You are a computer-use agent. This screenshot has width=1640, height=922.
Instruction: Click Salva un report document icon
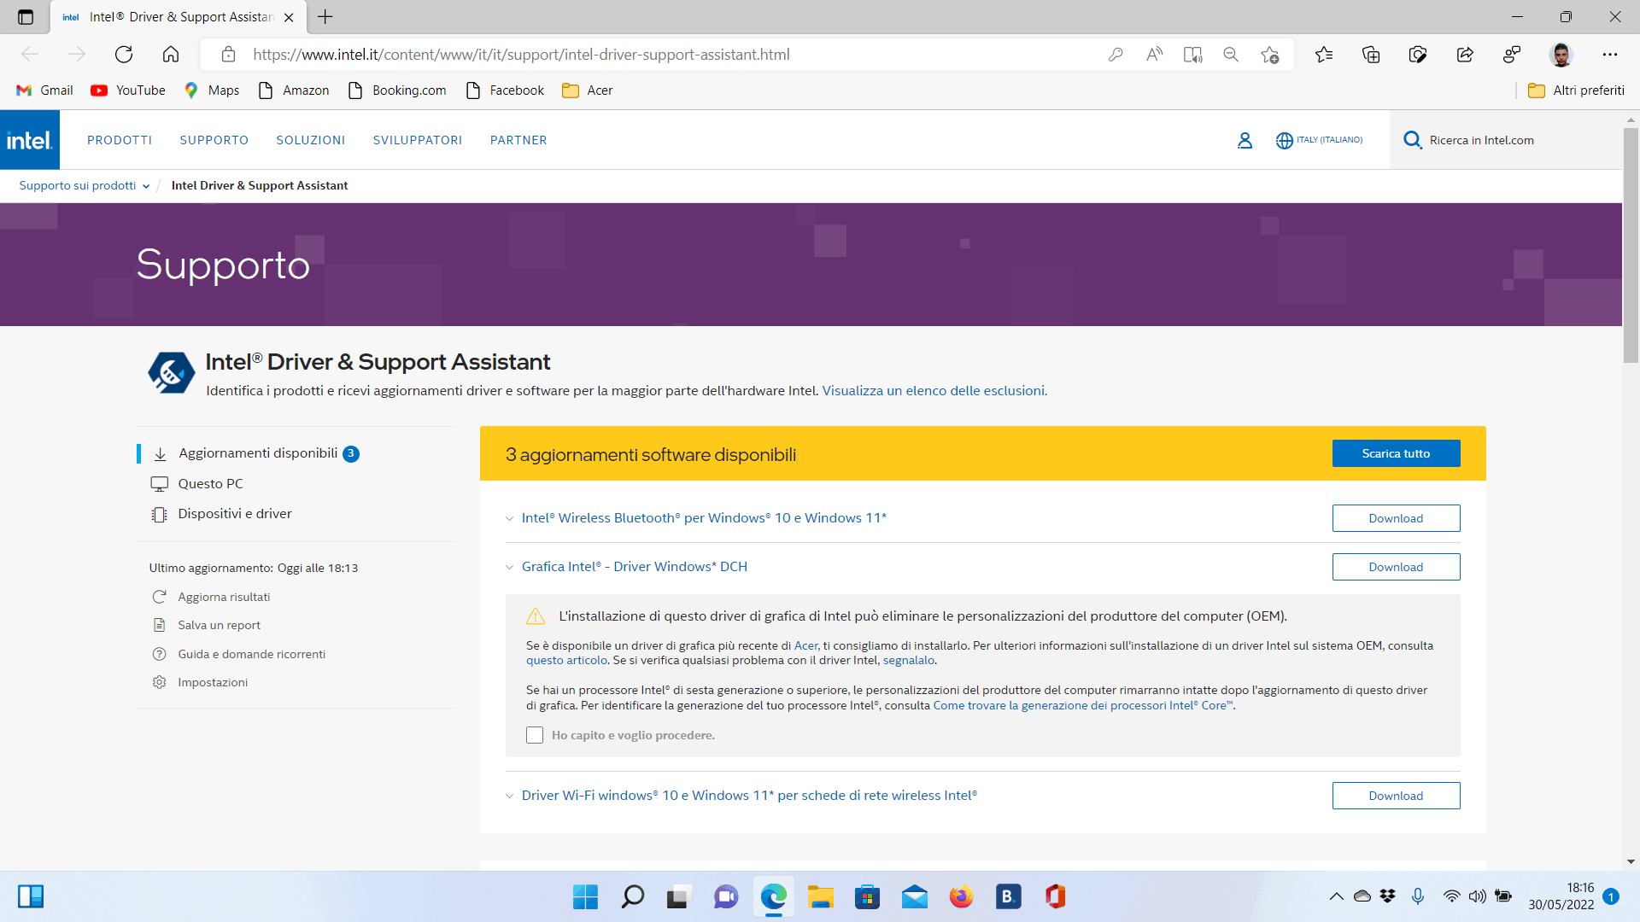tap(159, 625)
